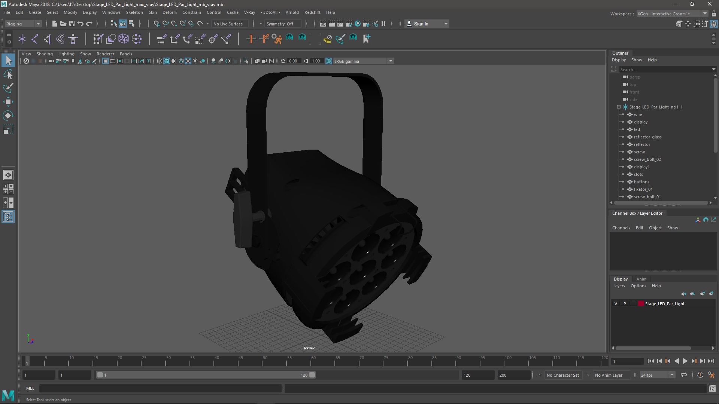Open the Outliner search options arrow
Image resolution: width=719 pixels, height=404 pixels.
(x=713, y=69)
